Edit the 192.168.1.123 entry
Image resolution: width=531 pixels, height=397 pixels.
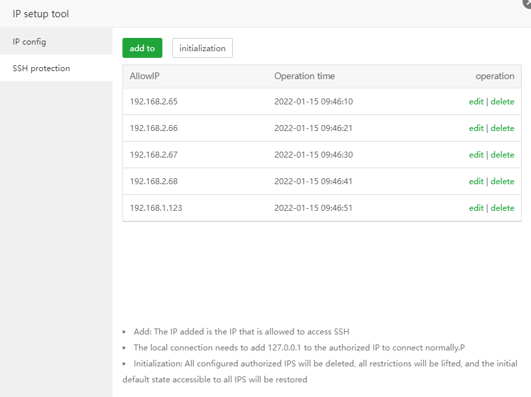[x=476, y=208]
